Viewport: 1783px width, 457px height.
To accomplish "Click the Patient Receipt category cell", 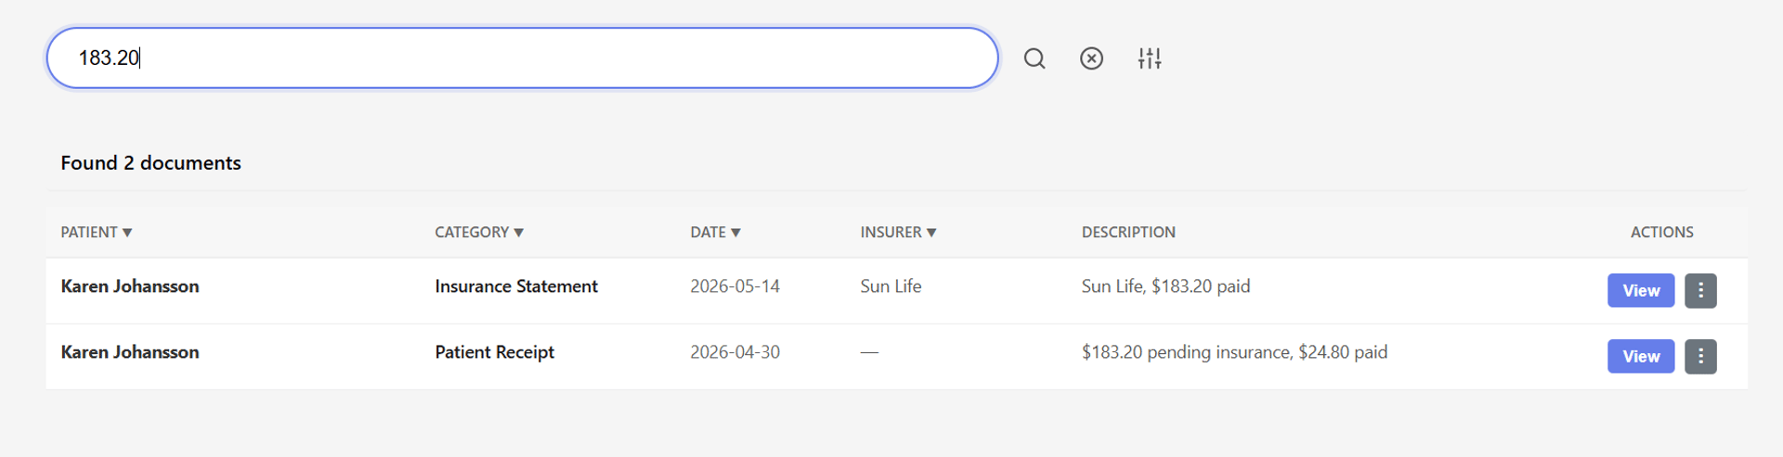I will coord(494,352).
